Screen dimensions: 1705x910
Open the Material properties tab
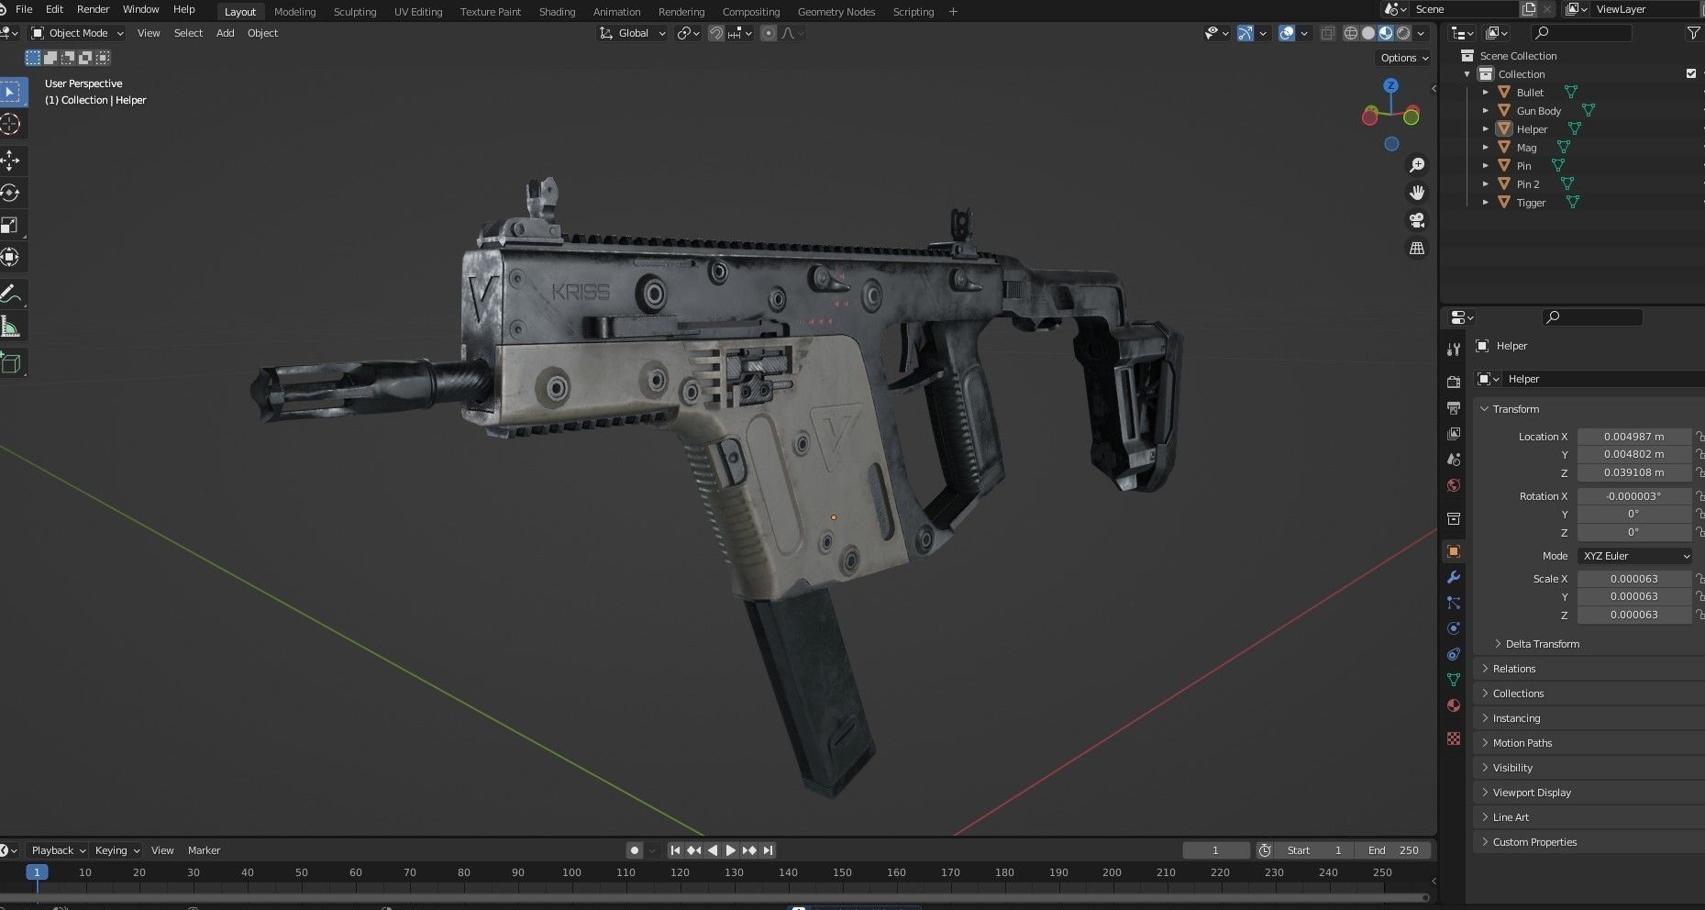click(x=1454, y=705)
